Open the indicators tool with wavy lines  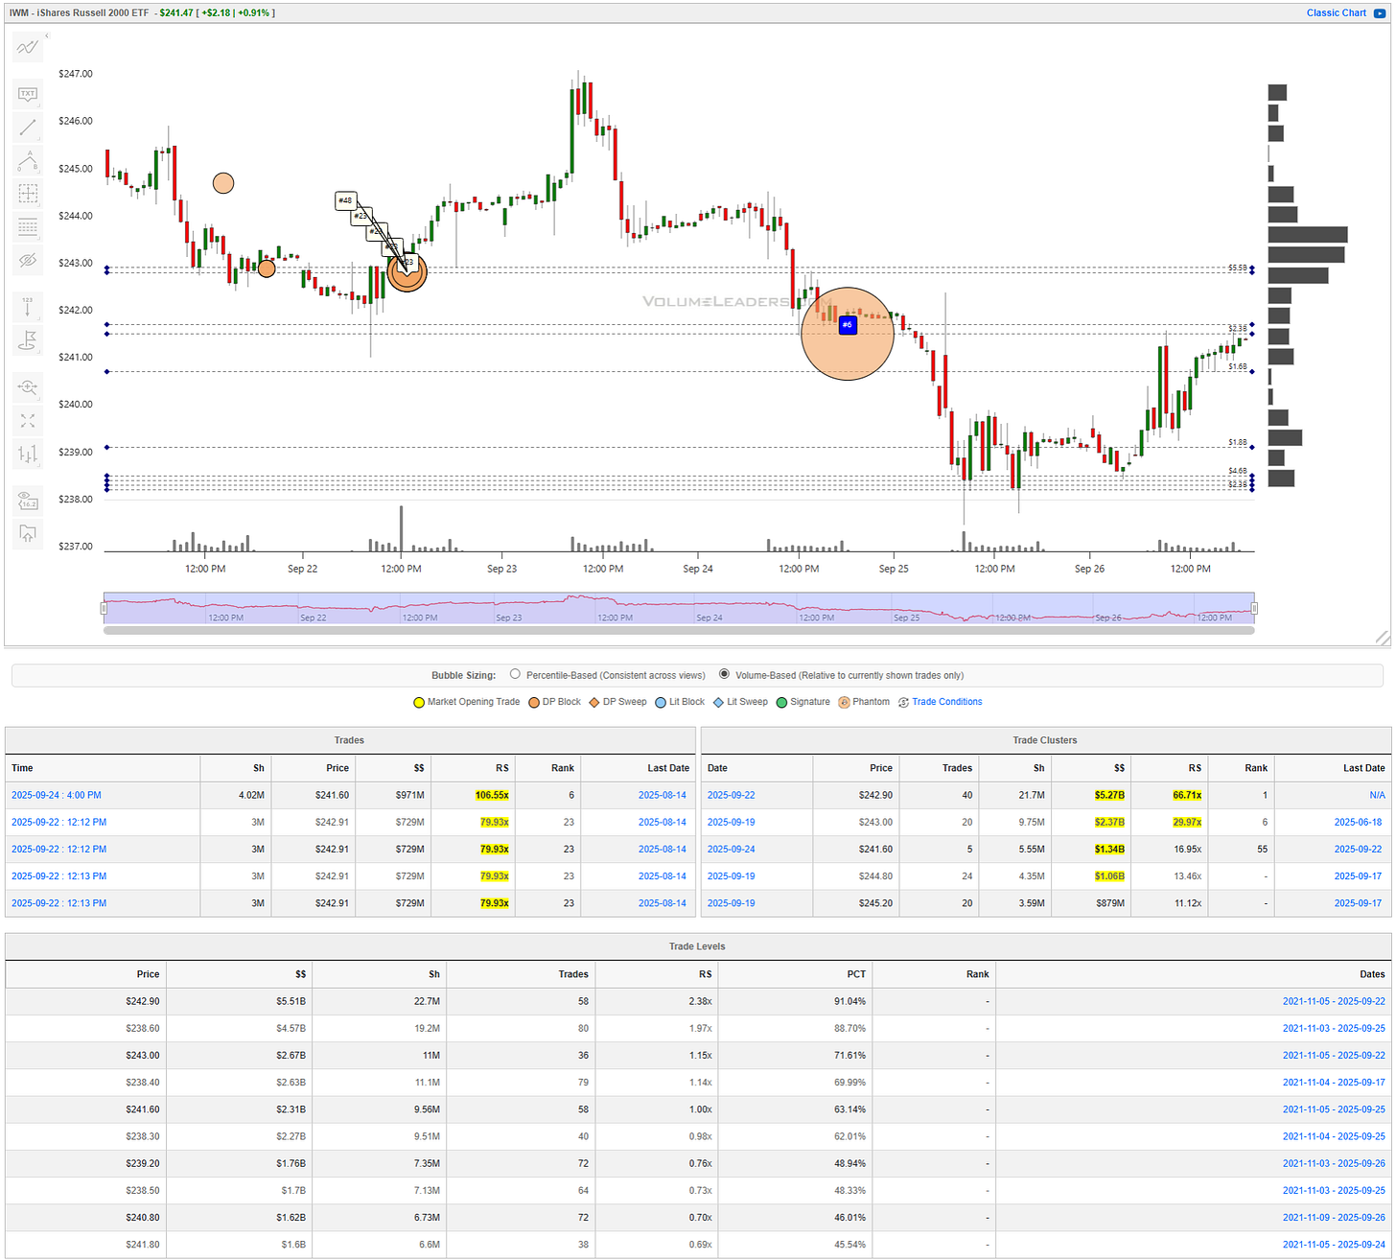28,47
